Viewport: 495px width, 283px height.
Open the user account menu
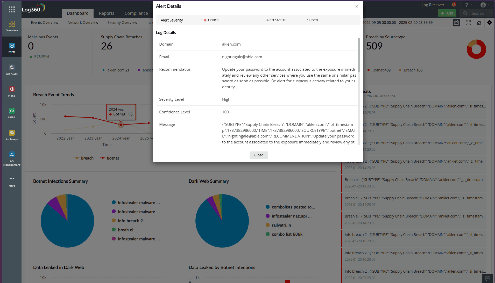(x=484, y=5)
